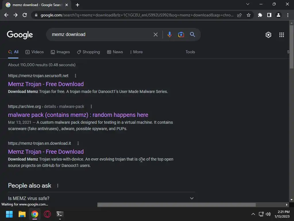Screen dimensions: 294x221
Task: Switch to Images results tab
Action: 60,52
